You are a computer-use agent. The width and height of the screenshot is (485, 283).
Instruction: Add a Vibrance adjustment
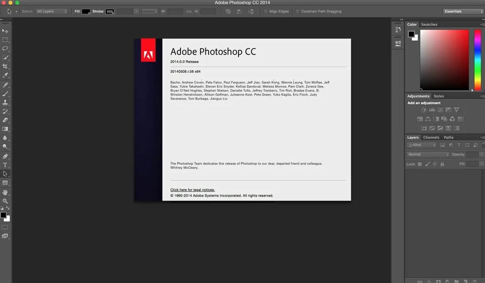[456, 110]
